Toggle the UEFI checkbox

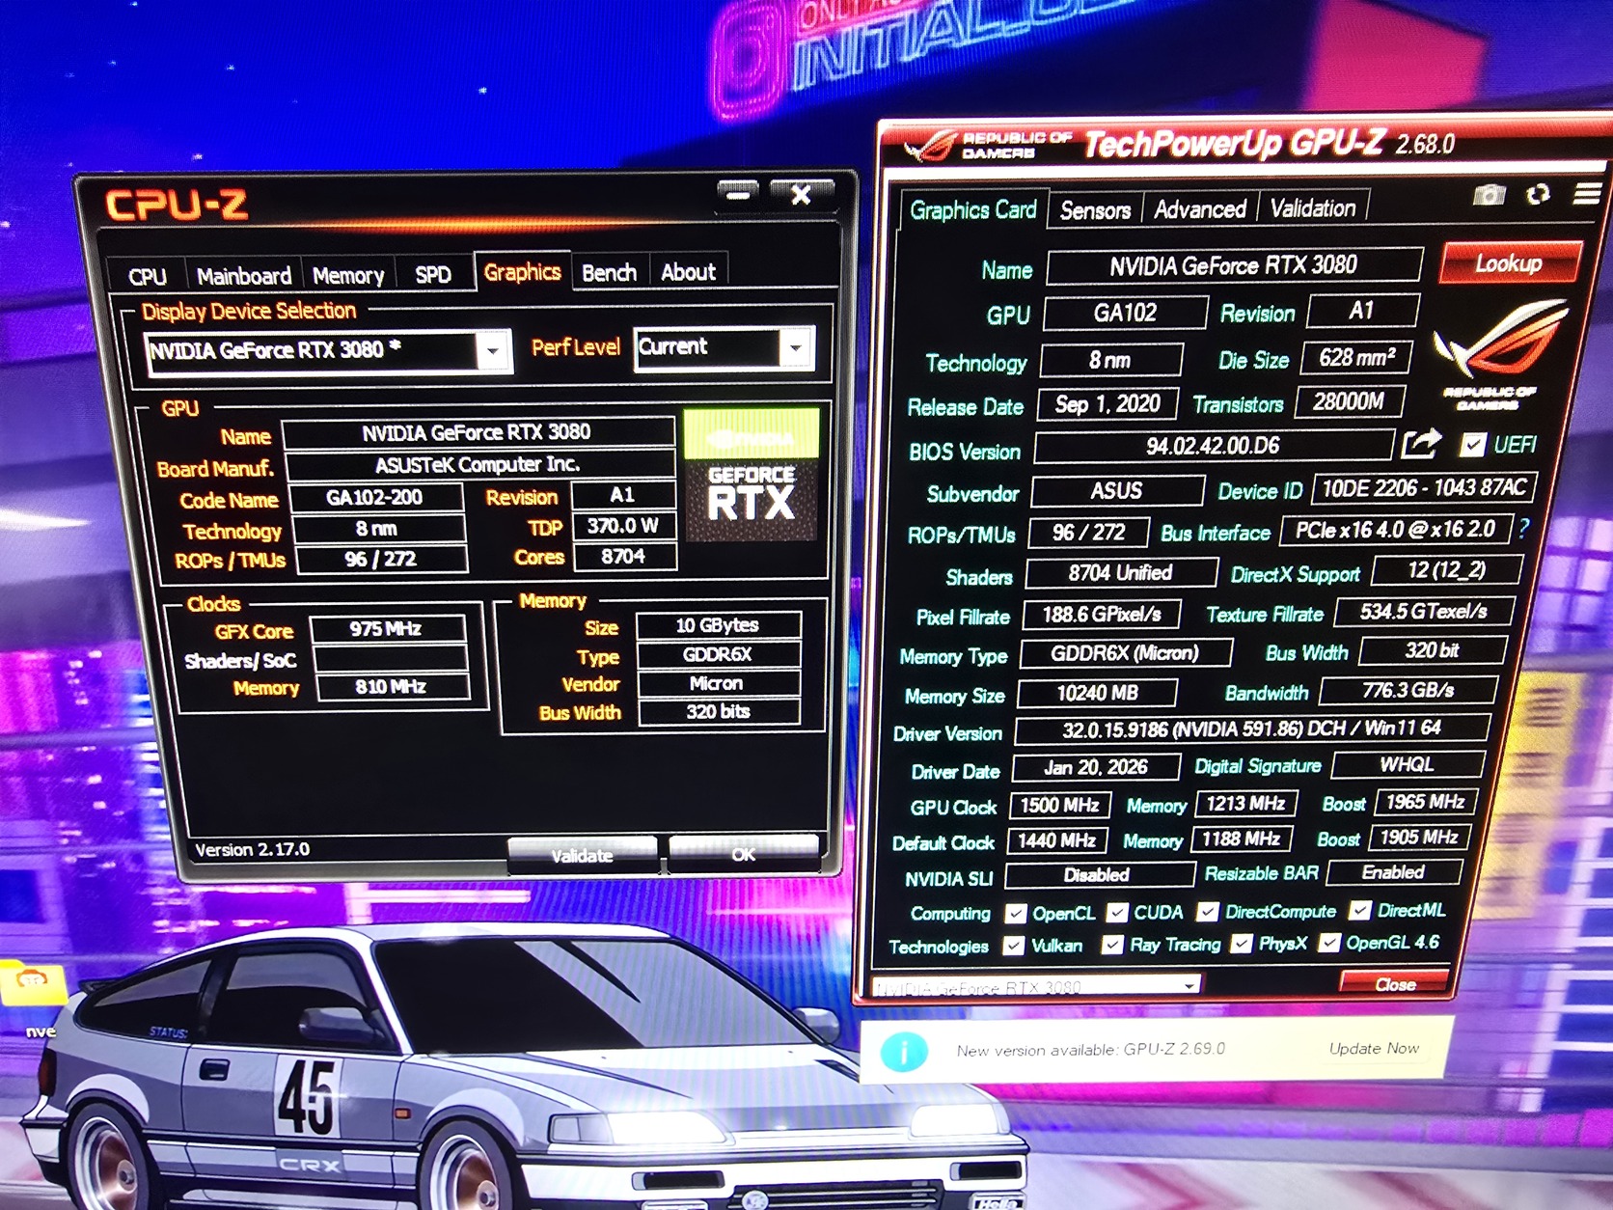(1472, 445)
